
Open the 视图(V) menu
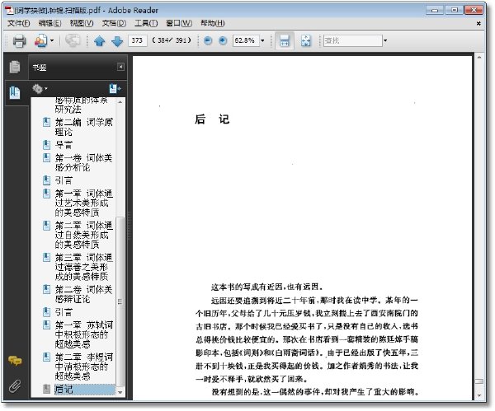tap(82, 23)
